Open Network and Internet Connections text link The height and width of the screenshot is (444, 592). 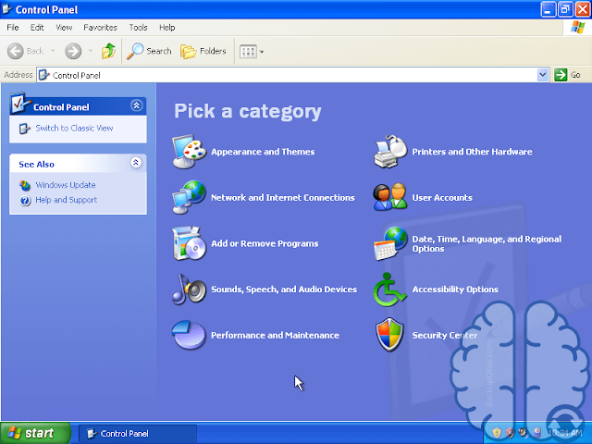click(x=283, y=197)
